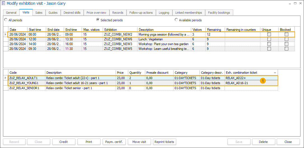The height and width of the screenshot is (148, 304).
Task: Click the Paym. certif. button
Action: coord(114,142)
